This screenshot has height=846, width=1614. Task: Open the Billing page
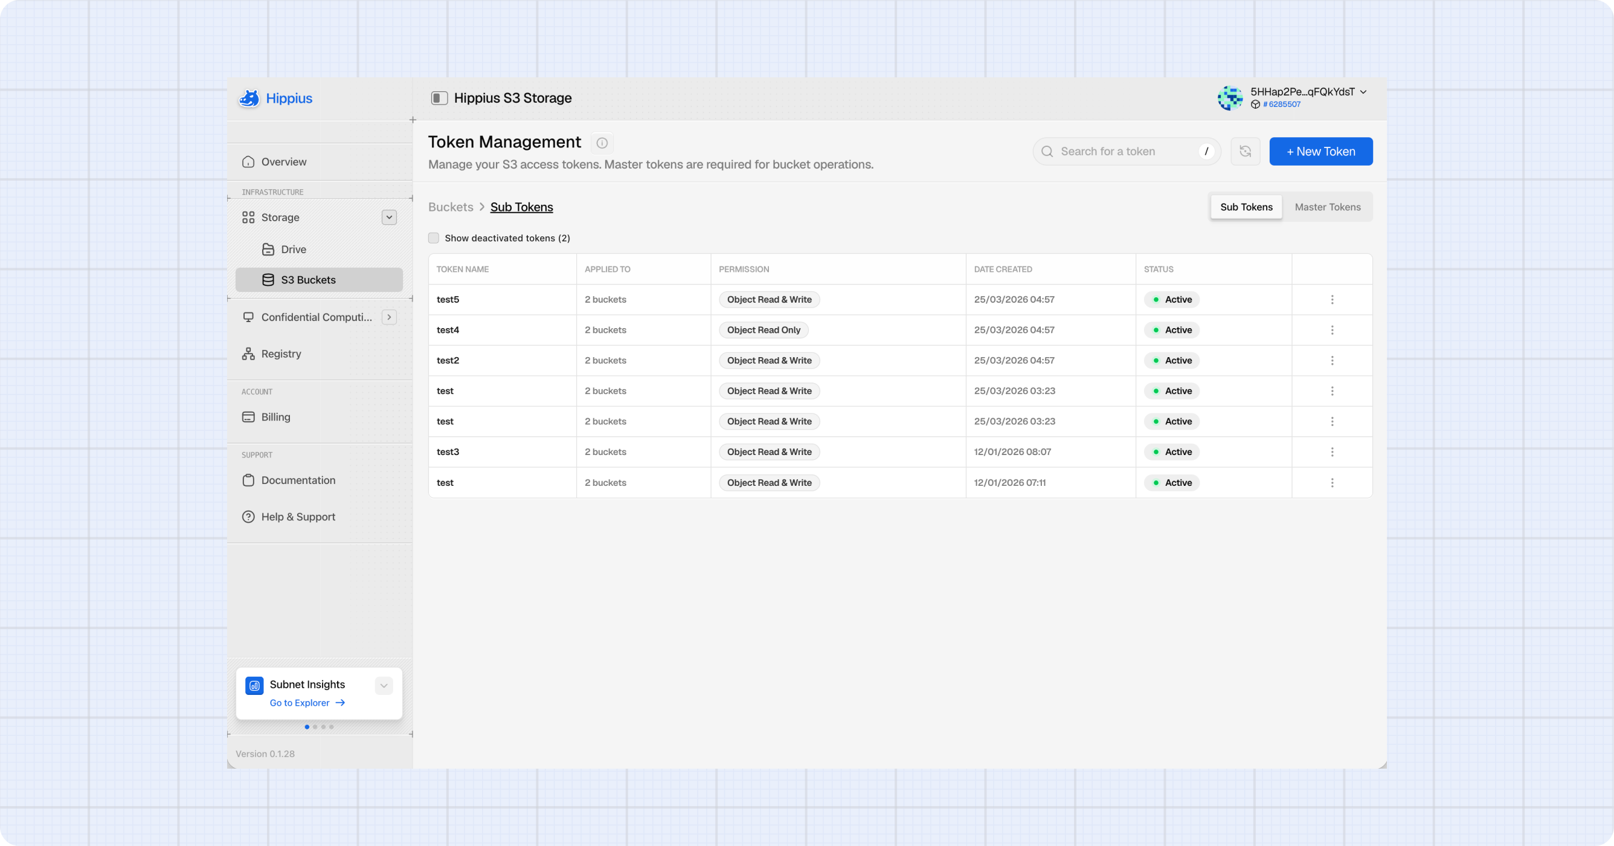click(320, 418)
